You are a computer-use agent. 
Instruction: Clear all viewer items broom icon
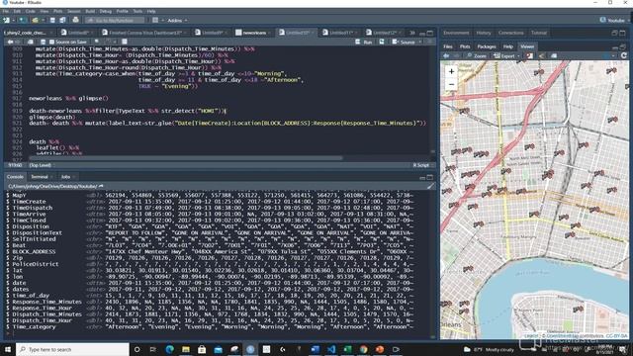pos(541,56)
